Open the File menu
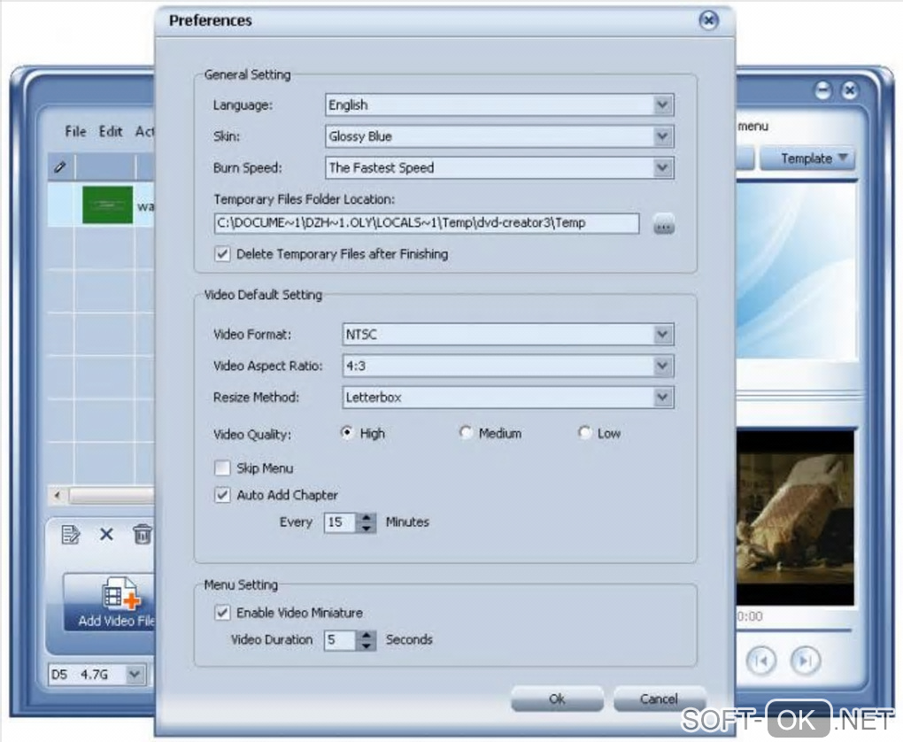 [75, 131]
